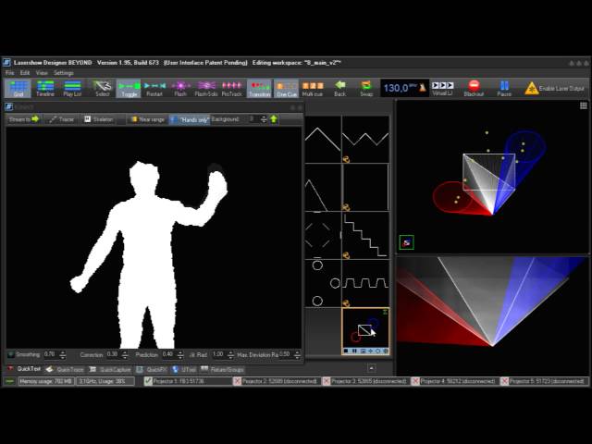
Task: Select the triangle wave cue cell
Action: [x=323, y=140]
